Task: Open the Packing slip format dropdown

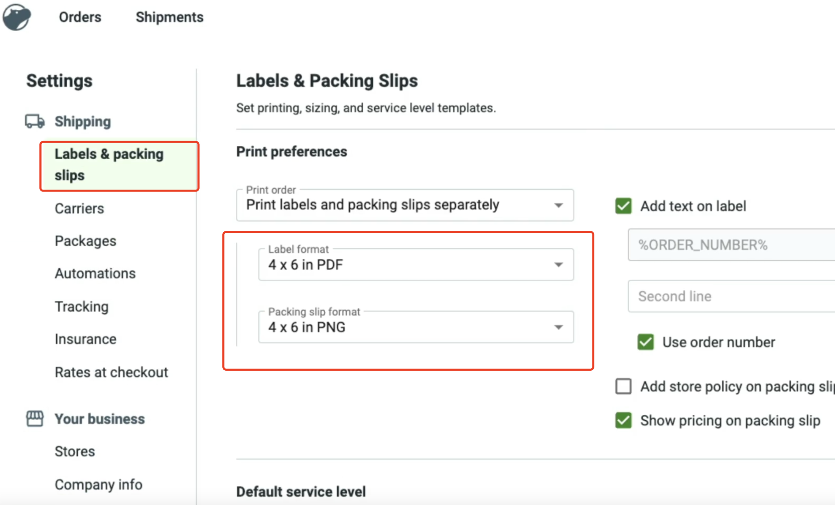Action: [416, 327]
